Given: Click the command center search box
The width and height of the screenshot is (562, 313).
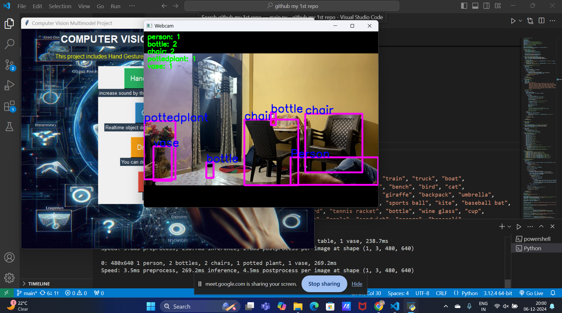Looking at the screenshot, I should tap(292, 6).
